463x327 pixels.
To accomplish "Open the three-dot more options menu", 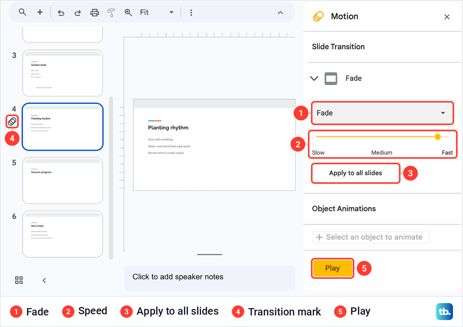I will click(191, 13).
